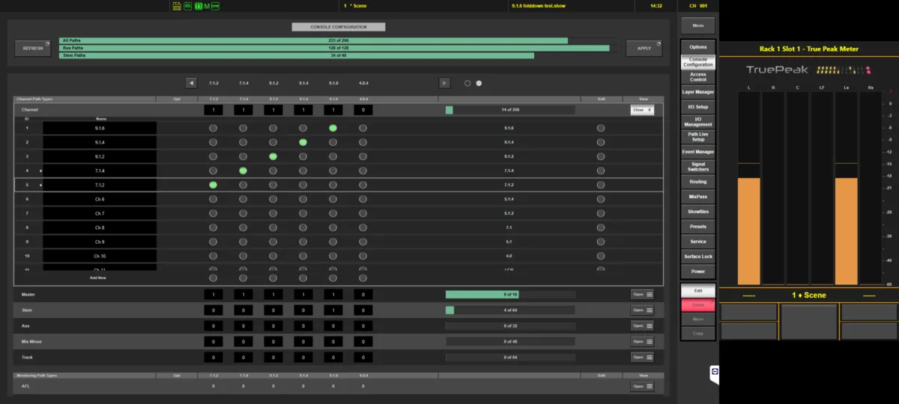
Task: Close the Channel path types section
Action: [643, 110]
